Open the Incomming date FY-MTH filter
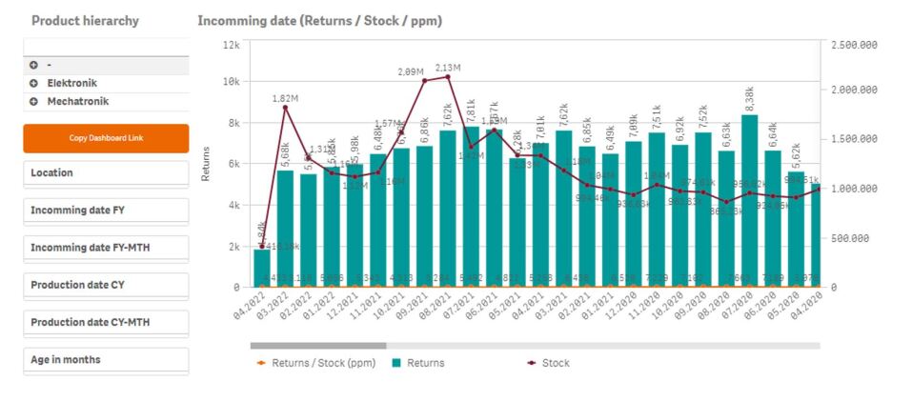The height and width of the screenshot is (402, 912). coord(106,248)
